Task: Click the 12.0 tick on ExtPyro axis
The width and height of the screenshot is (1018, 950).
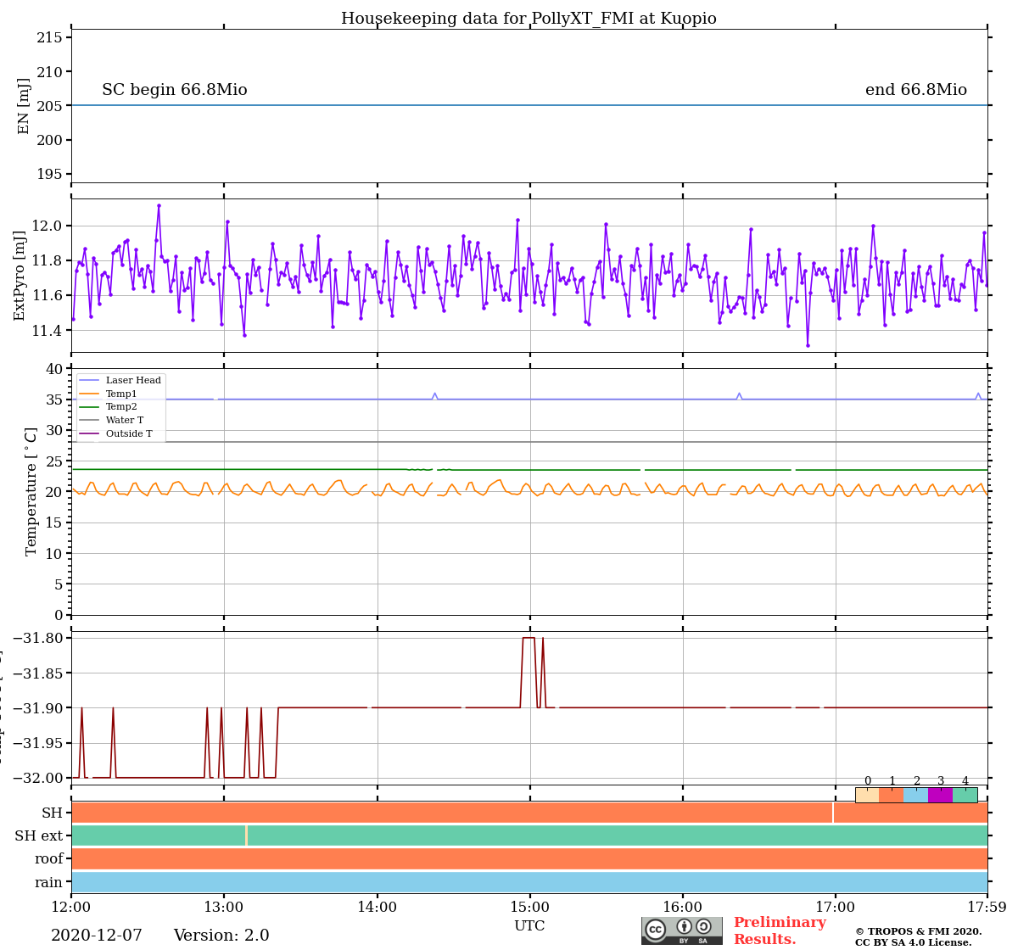Action: 48,226
